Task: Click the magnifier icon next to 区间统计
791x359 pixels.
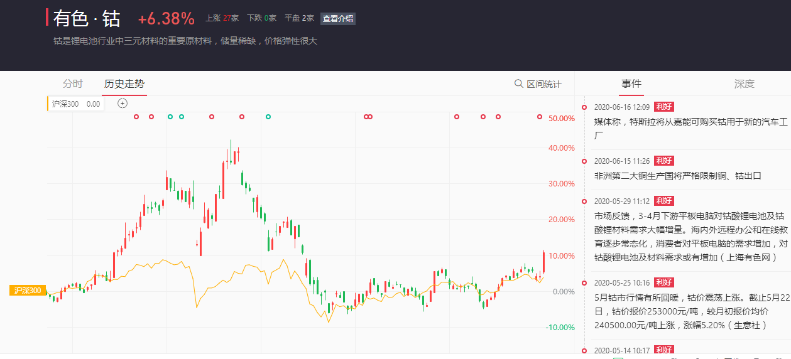Action: [518, 84]
